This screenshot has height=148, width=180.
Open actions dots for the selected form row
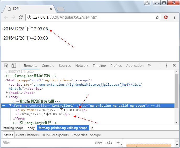coord(3,106)
